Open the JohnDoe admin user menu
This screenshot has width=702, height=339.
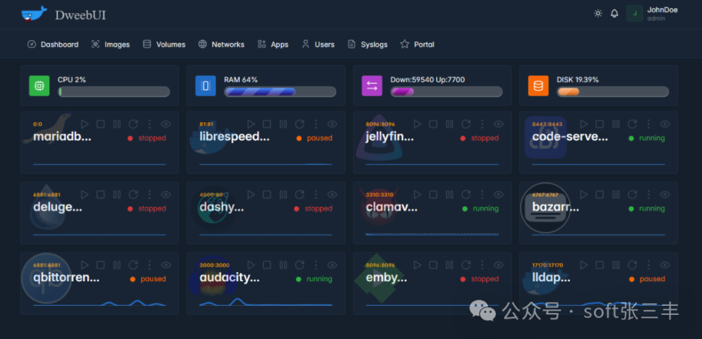tap(653, 14)
